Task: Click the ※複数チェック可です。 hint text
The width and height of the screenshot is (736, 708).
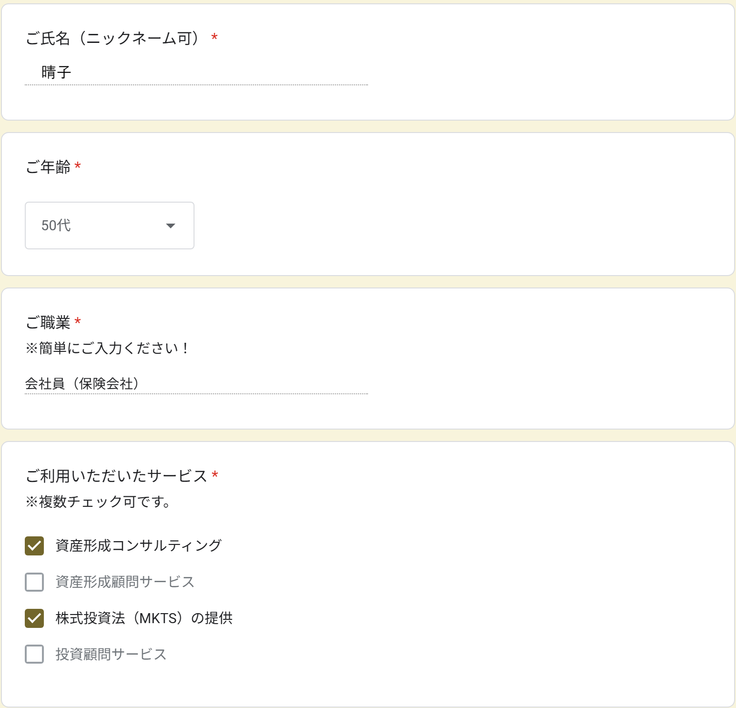Action: coord(98,502)
